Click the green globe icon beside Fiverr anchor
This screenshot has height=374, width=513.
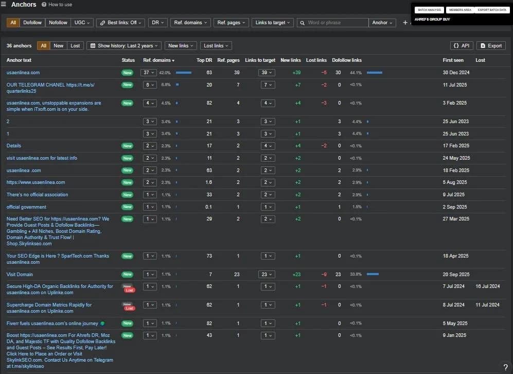point(102,324)
